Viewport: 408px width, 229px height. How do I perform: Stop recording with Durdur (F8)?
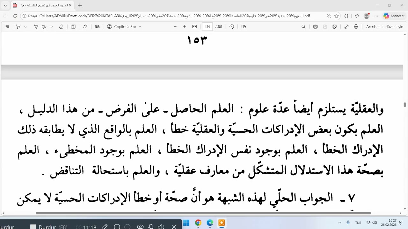[x=49, y=227]
